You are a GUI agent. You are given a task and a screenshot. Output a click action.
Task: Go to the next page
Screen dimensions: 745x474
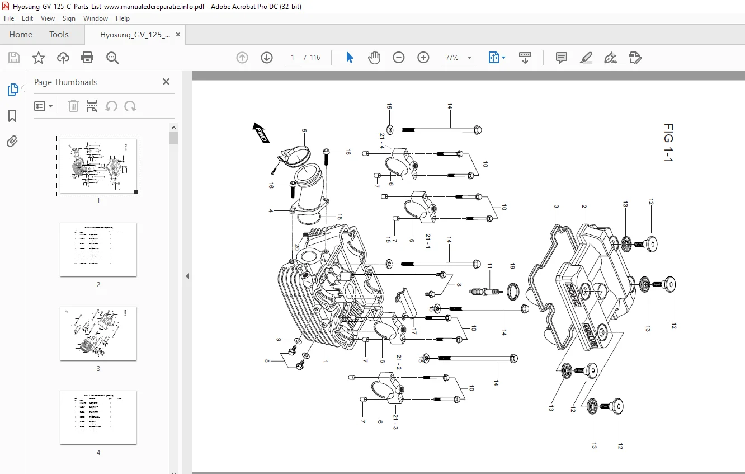[x=267, y=58]
